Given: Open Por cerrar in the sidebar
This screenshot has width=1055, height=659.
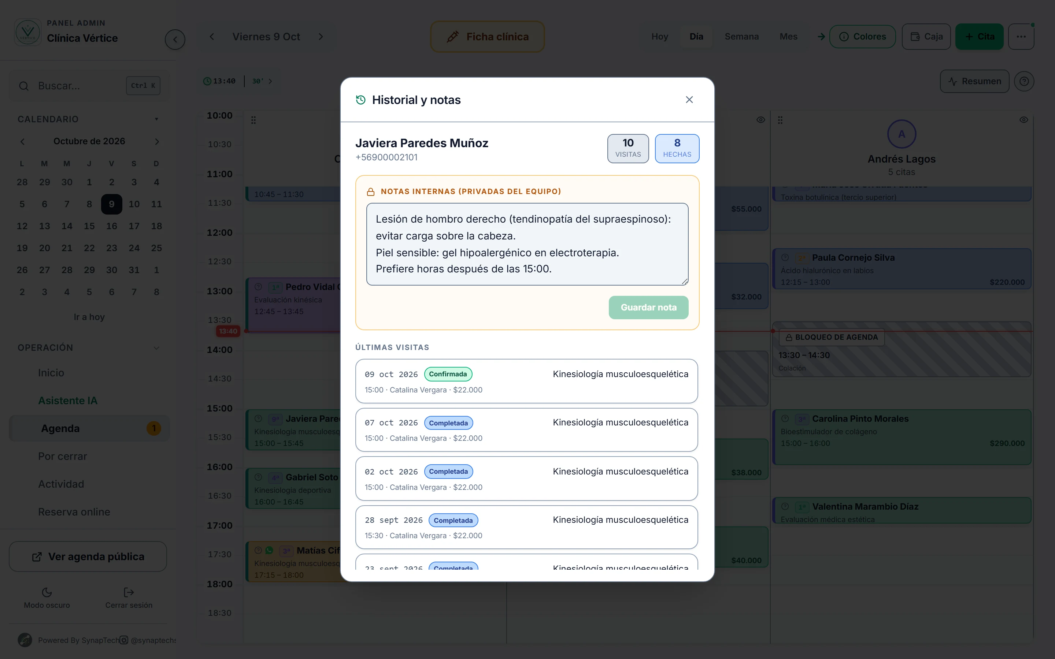Looking at the screenshot, I should pos(62,456).
